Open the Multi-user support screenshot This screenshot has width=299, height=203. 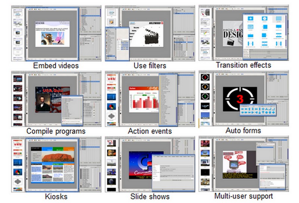tap(243, 164)
